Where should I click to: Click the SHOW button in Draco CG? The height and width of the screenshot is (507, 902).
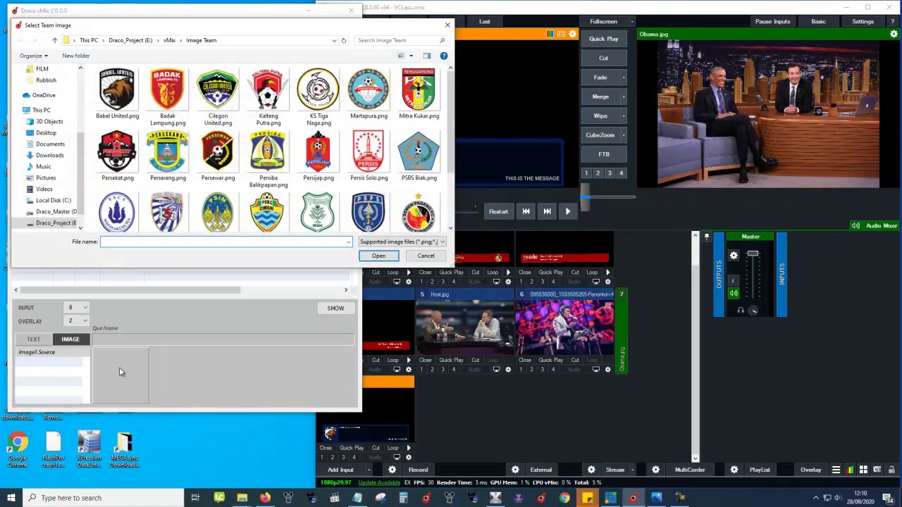335,308
